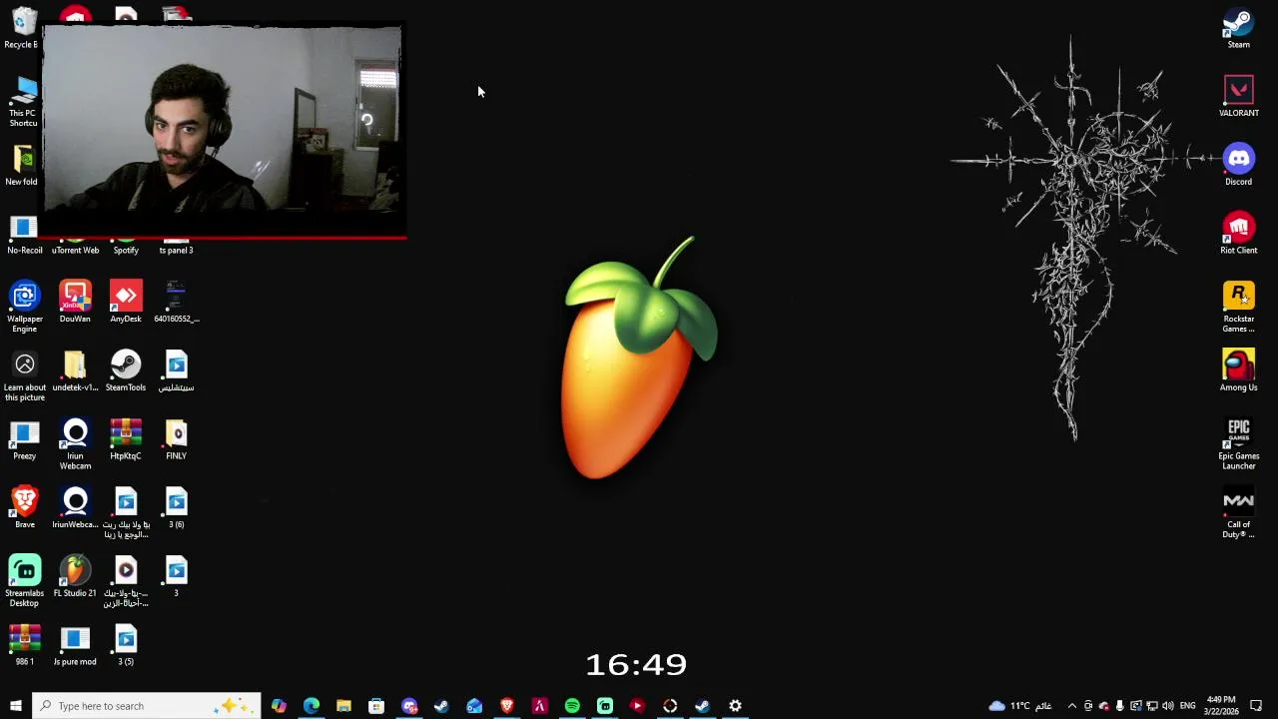This screenshot has height=719, width=1278.
Task: Open Brave browser from the taskbar
Action: pyautogui.click(x=507, y=706)
